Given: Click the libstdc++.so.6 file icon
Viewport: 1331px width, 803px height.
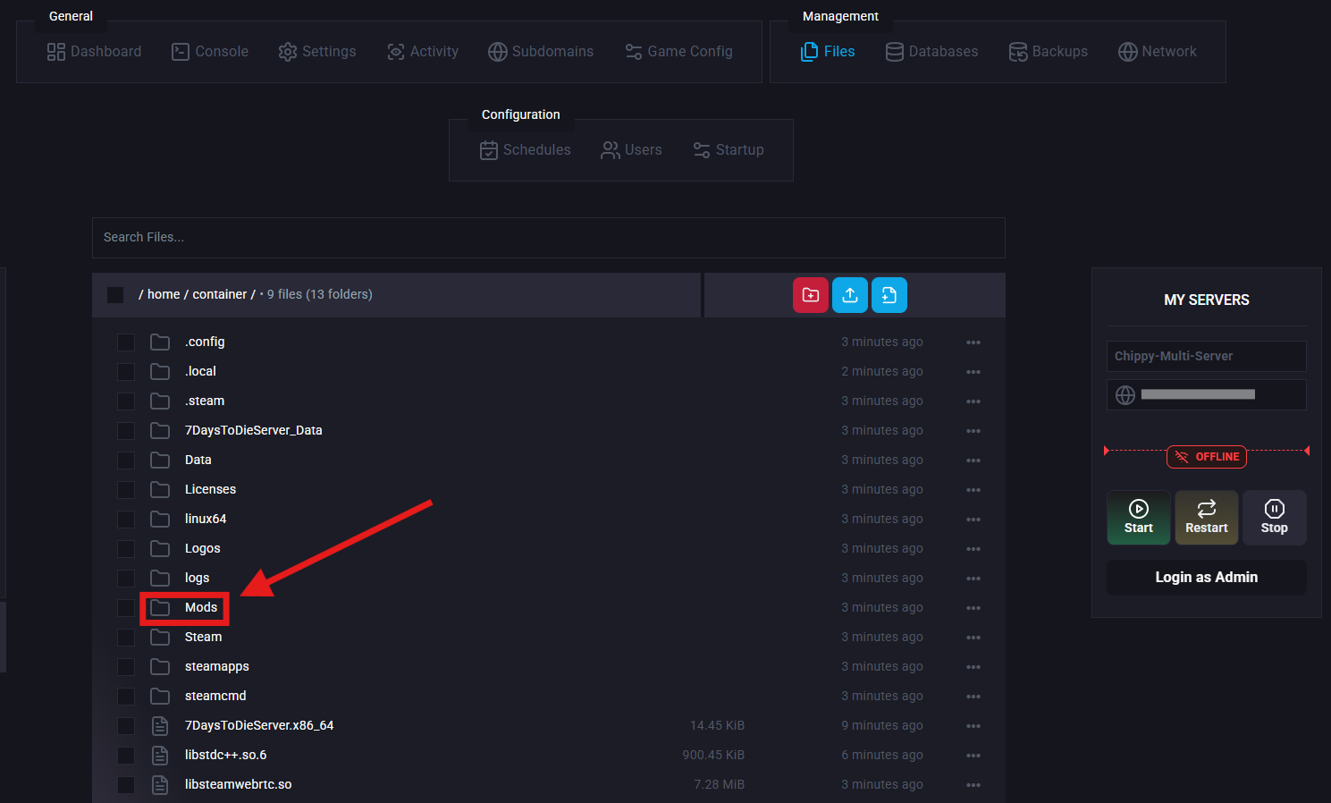Looking at the screenshot, I should coord(160,755).
